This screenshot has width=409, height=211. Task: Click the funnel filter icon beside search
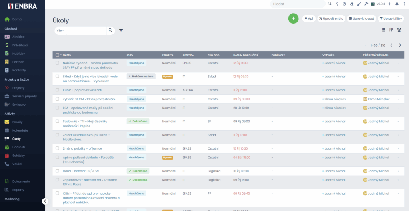pyautogui.click(x=121, y=30)
